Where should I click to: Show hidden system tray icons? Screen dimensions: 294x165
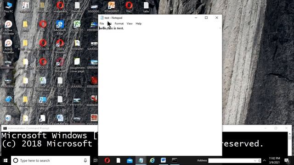point(265,160)
